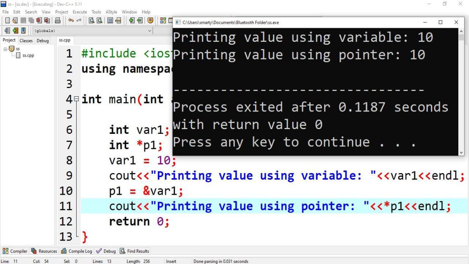The width and height of the screenshot is (469, 264).
Task: Open the Execute menu
Action: (80, 12)
